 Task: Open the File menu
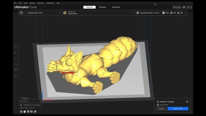15,3
